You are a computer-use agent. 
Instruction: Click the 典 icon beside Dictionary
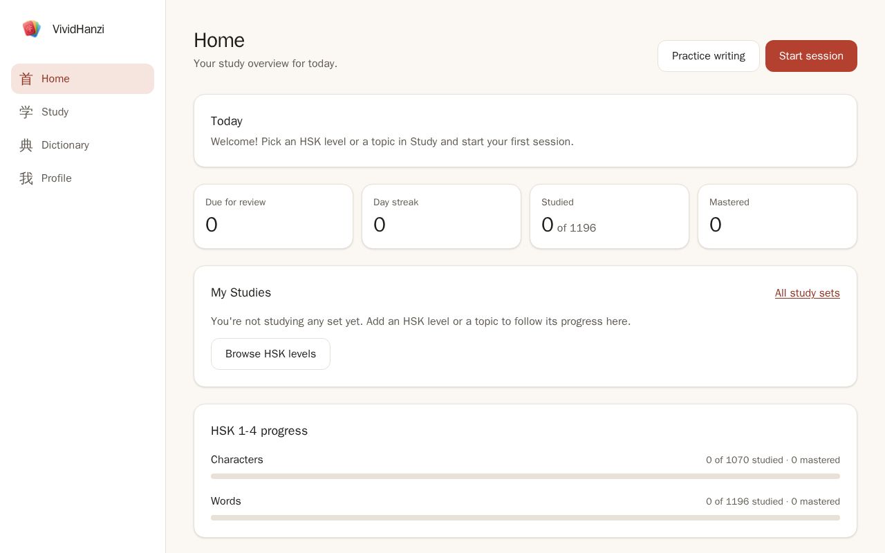pos(26,145)
